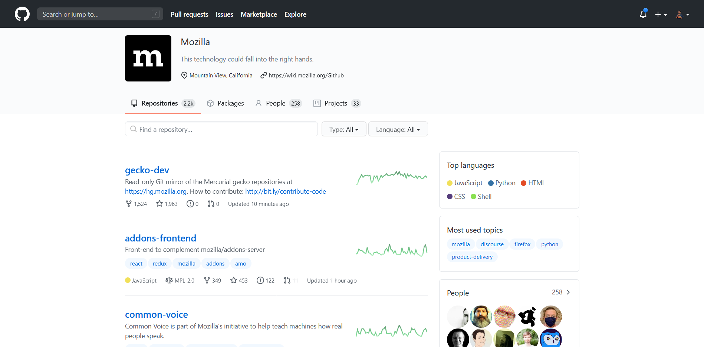Click gecko-dev pull requests icon
This screenshot has height=347, width=704.
pos(211,204)
